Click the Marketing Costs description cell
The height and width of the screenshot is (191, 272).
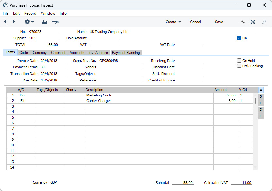point(149,95)
